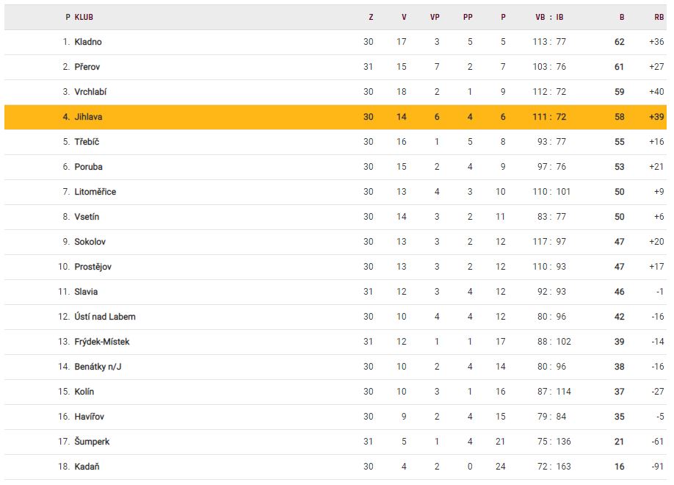Sort by the RB goal difference header
This screenshot has height=485, width=674.
pyautogui.click(x=659, y=17)
